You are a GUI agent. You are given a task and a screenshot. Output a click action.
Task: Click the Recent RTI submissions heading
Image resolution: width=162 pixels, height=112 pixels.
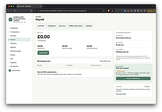pyautogui.click(x=47, y=72)
